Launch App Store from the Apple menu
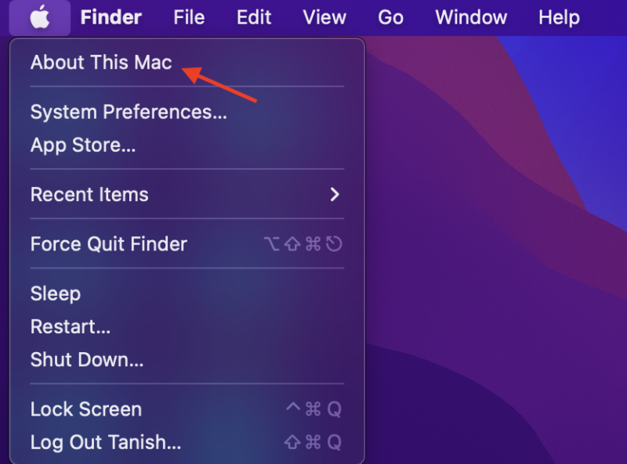 coord(83,145)
